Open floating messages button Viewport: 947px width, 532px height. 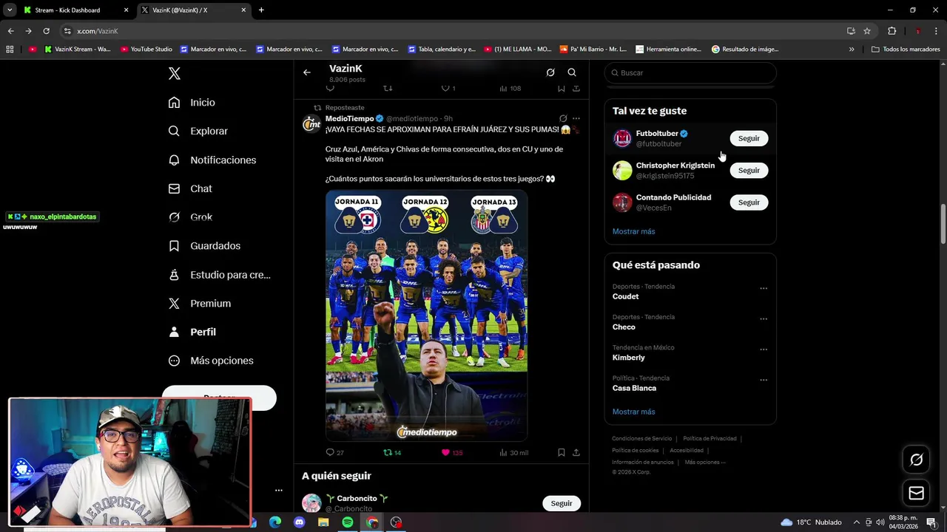(916, 493)
